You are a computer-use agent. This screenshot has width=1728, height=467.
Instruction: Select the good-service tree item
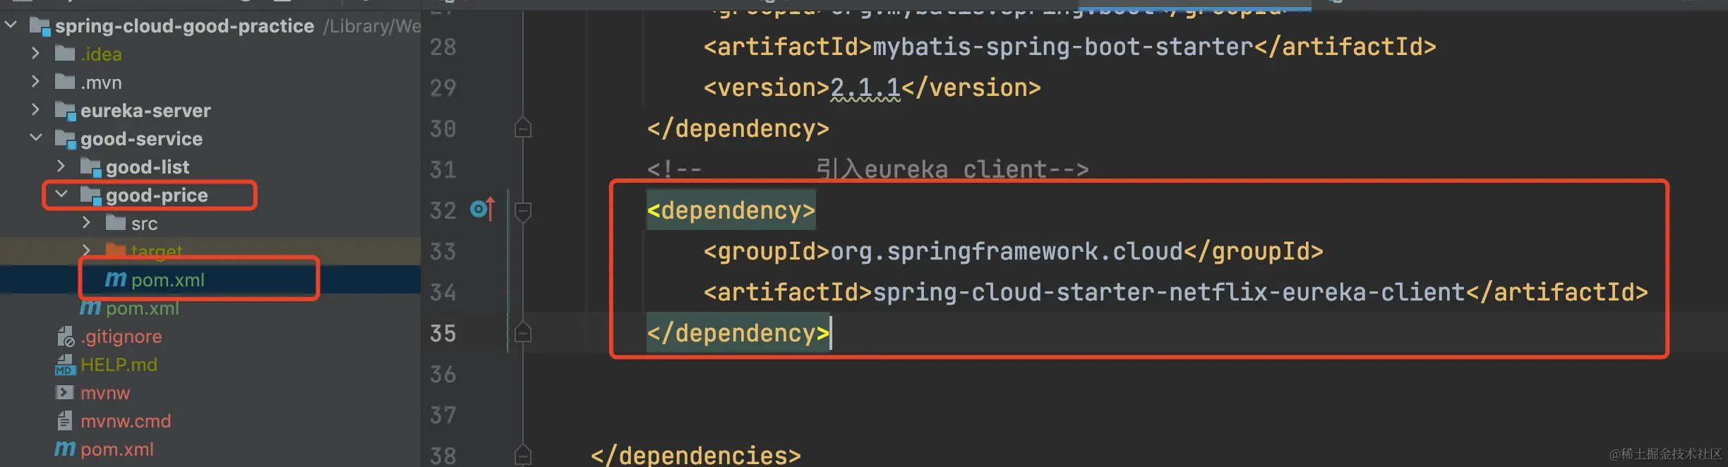141,139
